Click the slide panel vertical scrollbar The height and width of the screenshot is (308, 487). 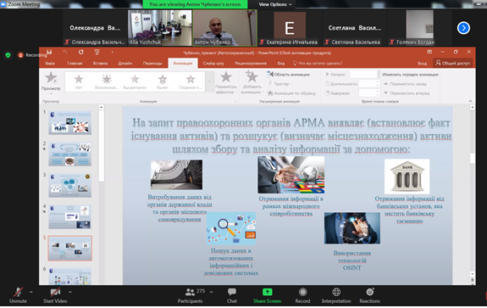click(102, 144)
